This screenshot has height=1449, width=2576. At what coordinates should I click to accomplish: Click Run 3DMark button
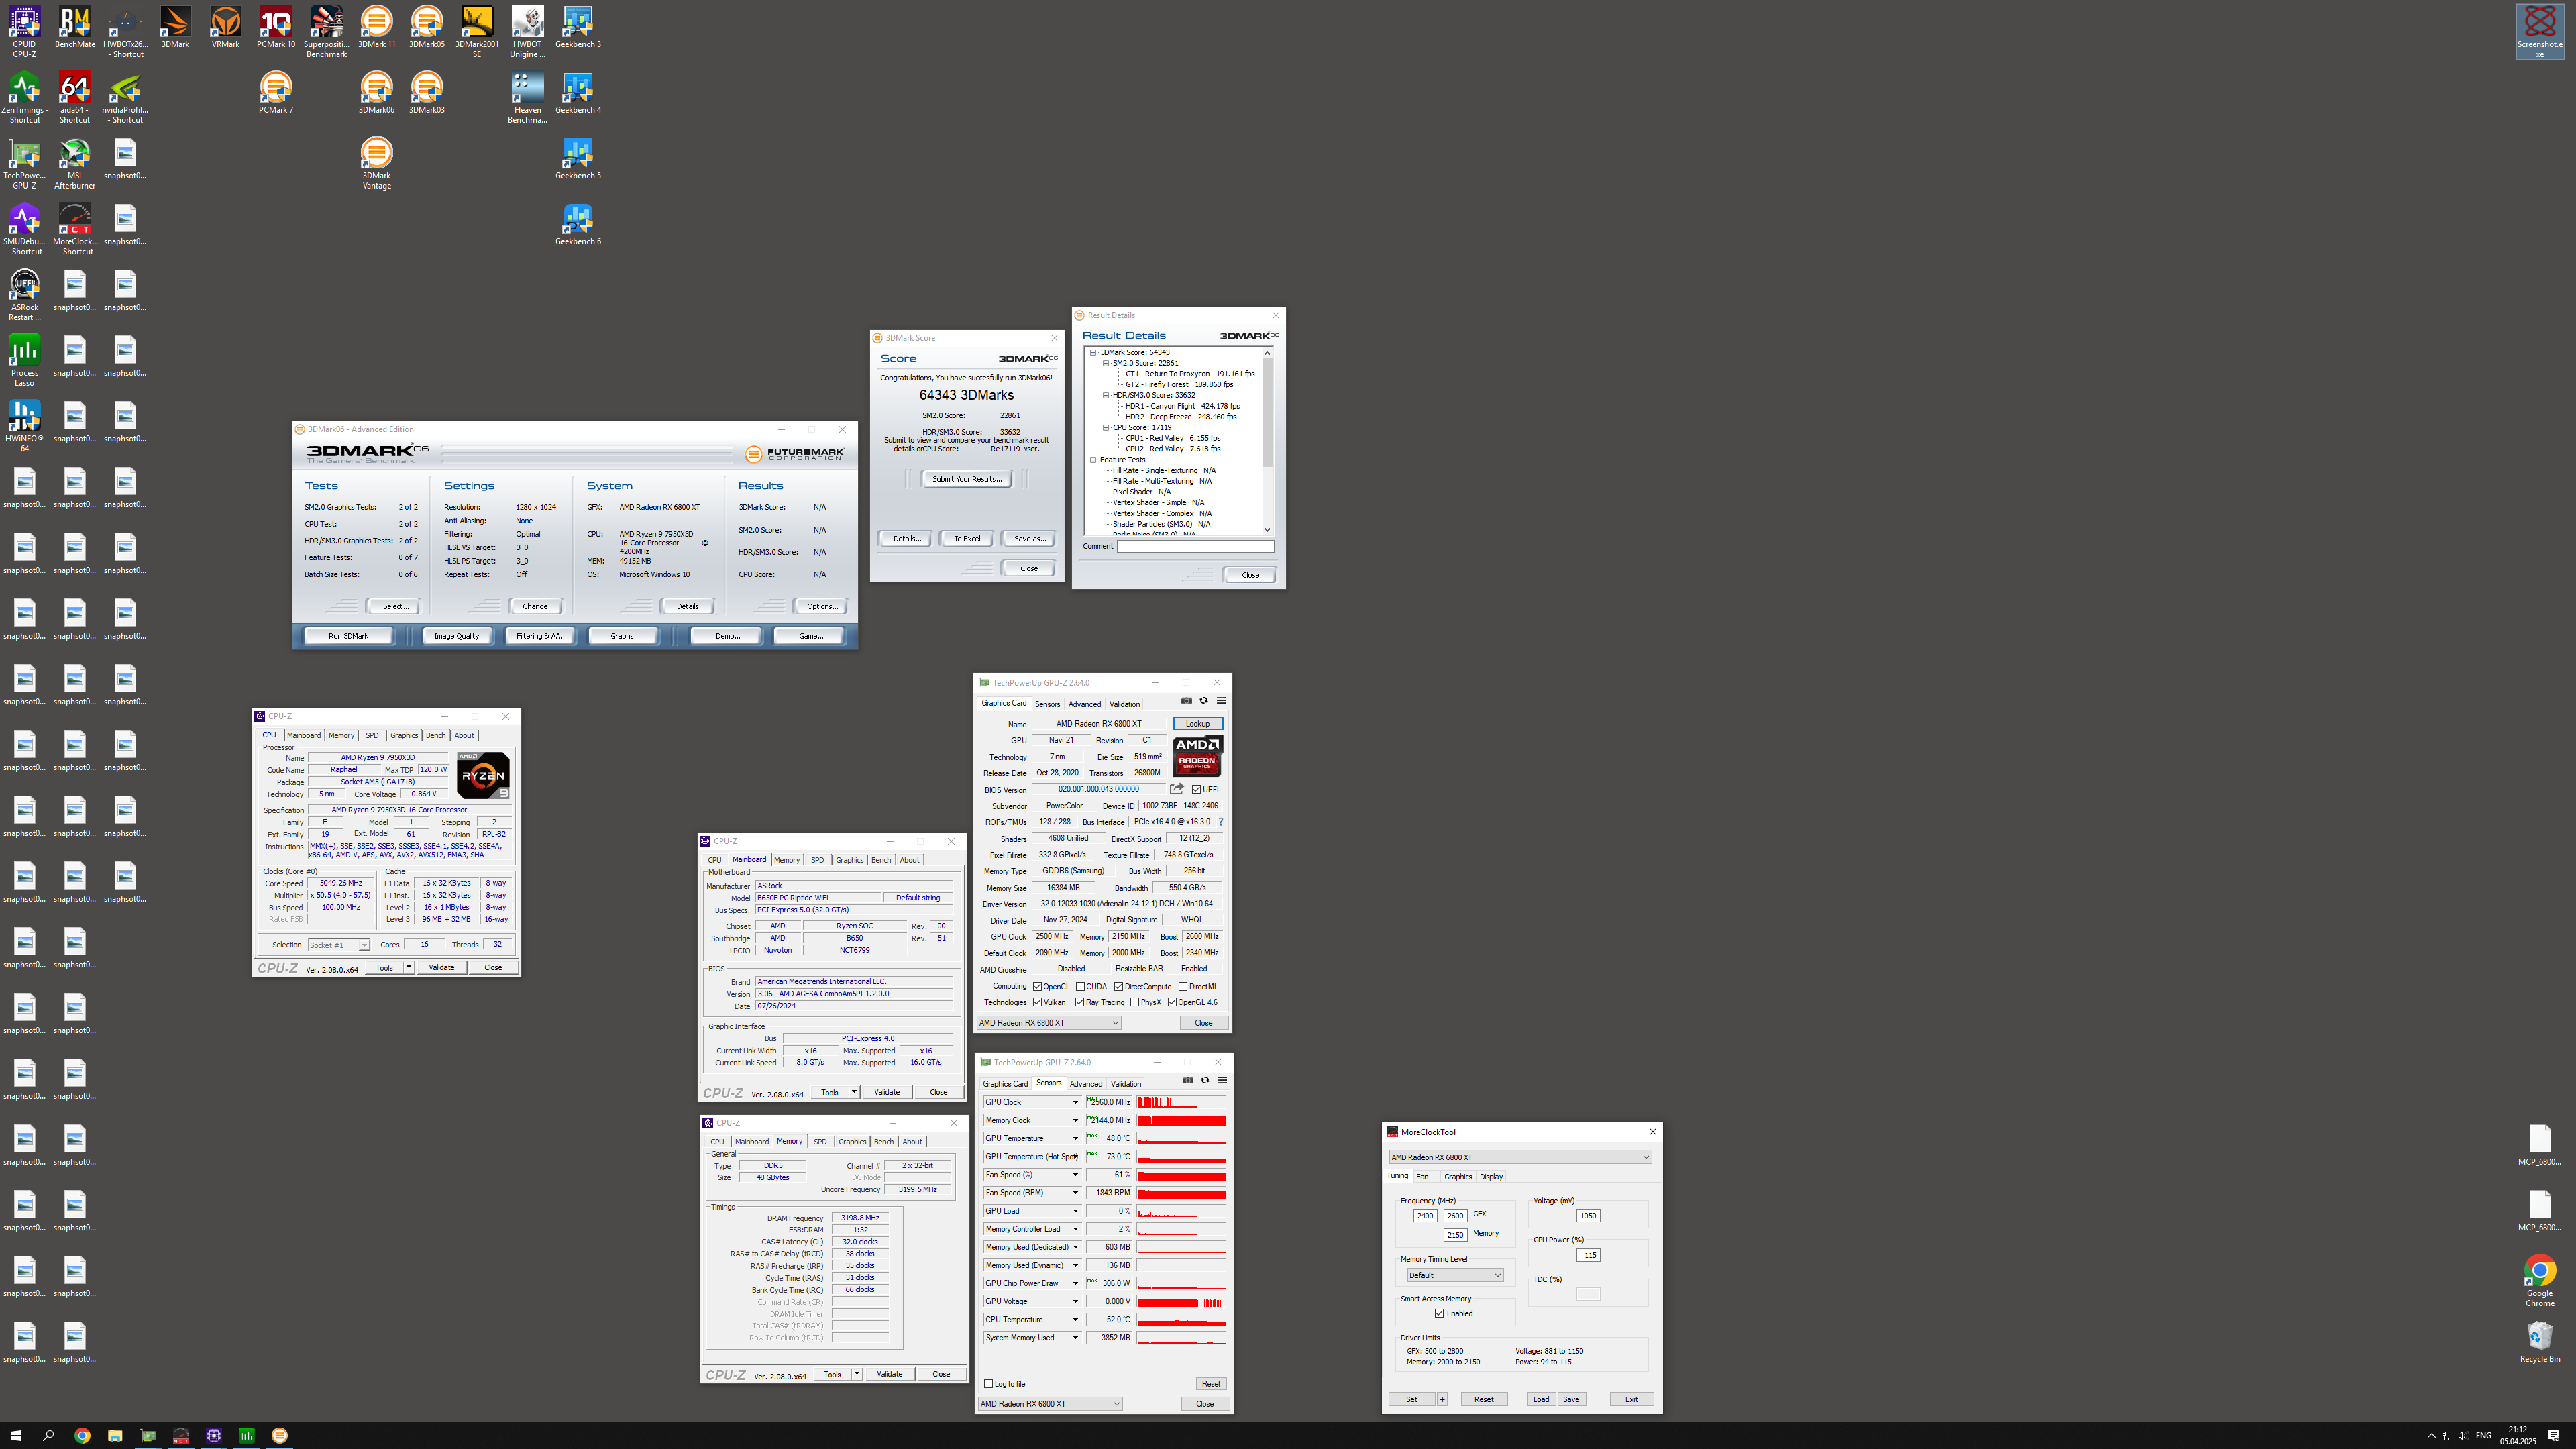[x=349, y=636]
